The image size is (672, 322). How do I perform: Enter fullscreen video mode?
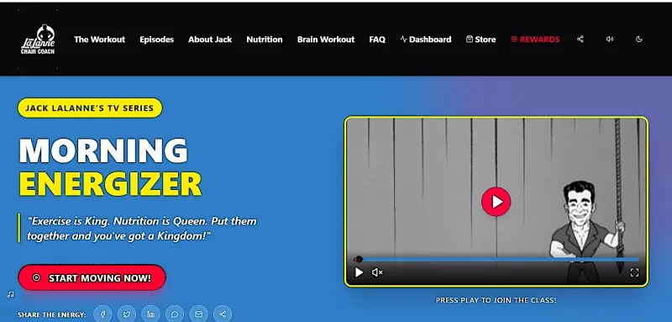pyautogui.click(x=634, y=272)
